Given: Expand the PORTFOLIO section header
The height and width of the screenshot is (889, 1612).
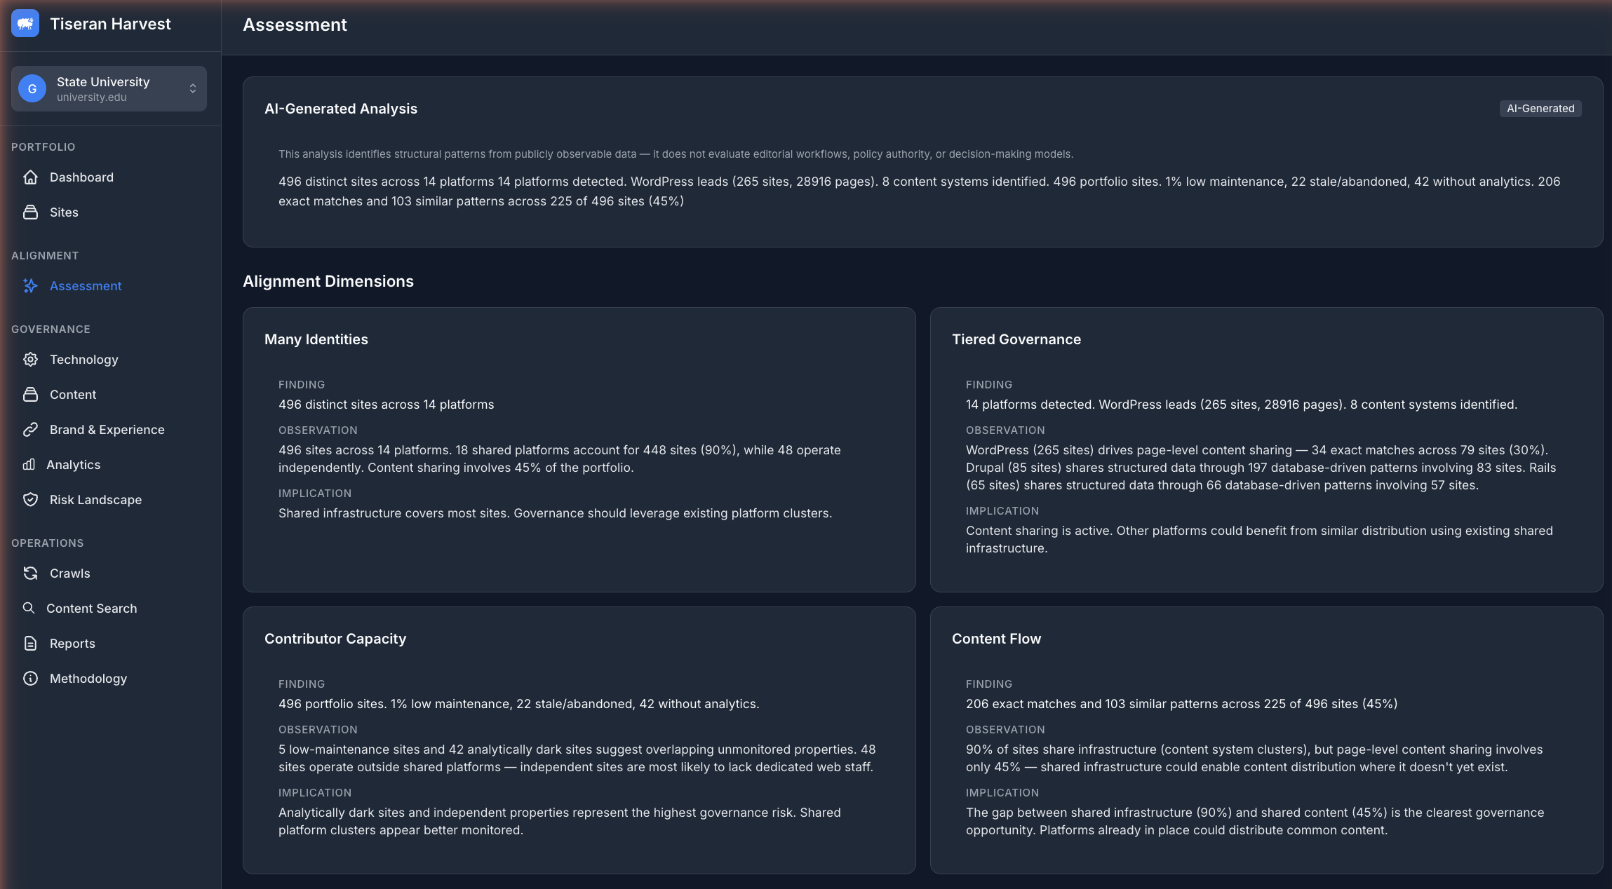Looking at the screenshot, I should pyautogui.click(x=43, y=147).
